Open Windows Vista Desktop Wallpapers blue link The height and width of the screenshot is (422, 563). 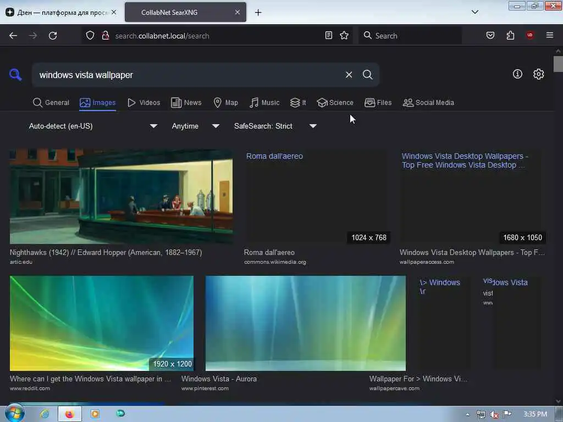[465, 160]
